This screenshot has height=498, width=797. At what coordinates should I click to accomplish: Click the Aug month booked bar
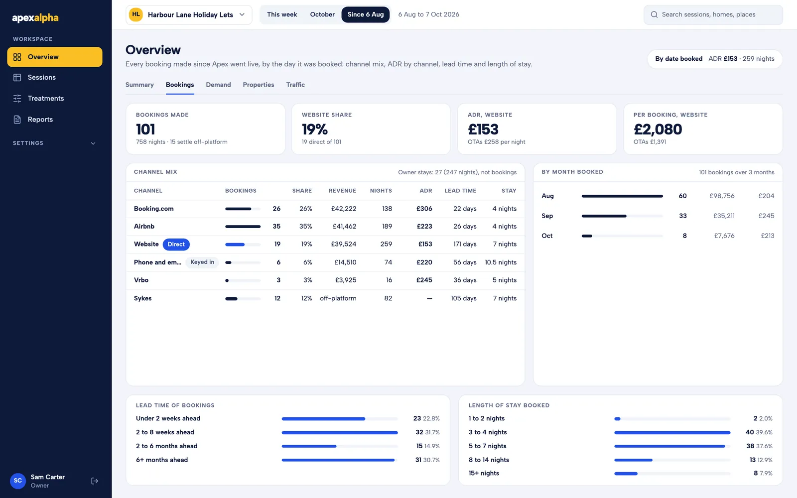622,196
